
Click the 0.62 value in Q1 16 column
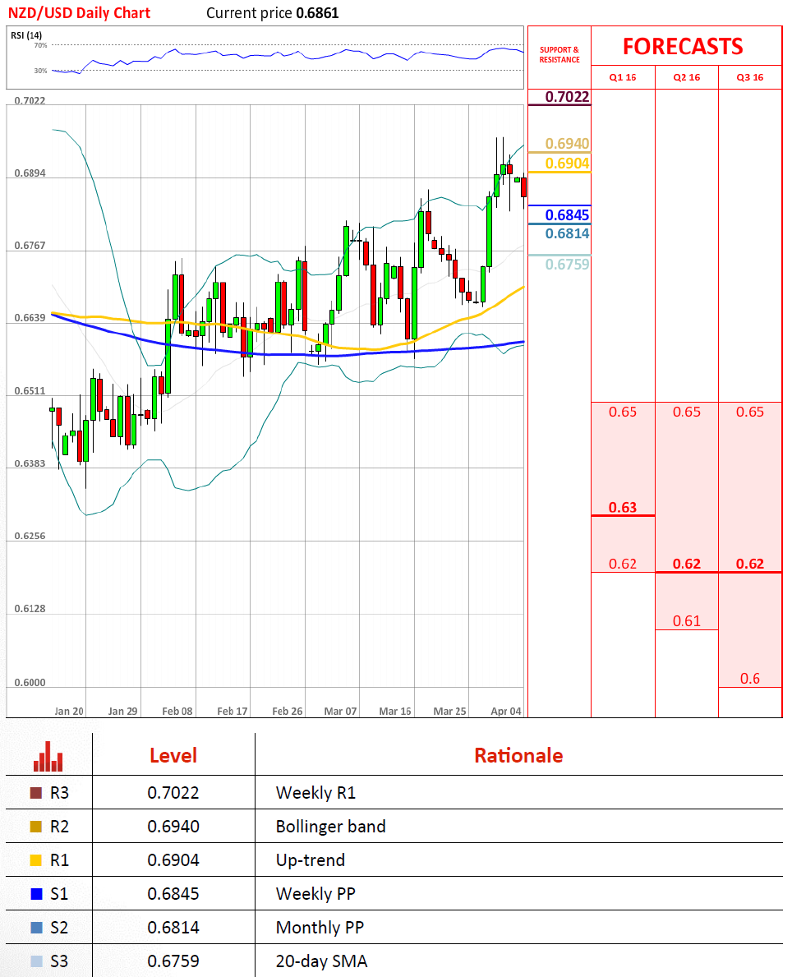[623, 564]
